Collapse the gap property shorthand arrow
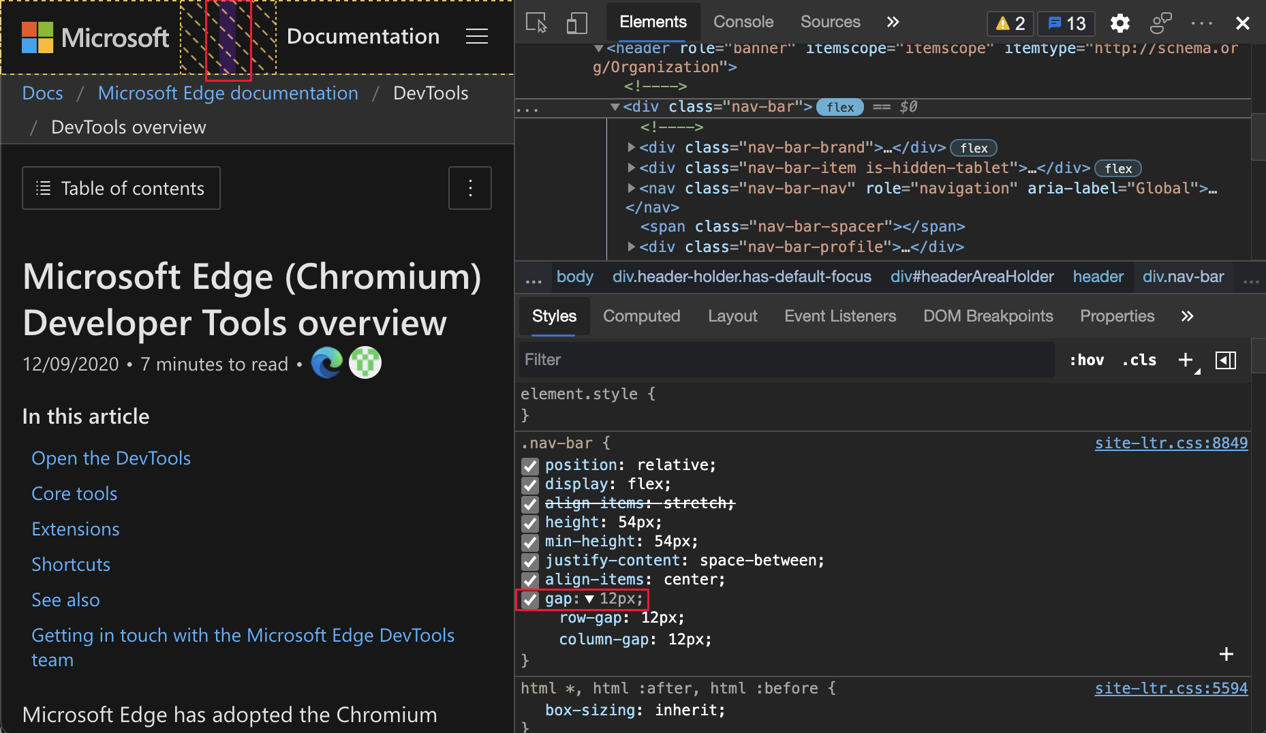The image size is (1266, 733). click(591, 599)
